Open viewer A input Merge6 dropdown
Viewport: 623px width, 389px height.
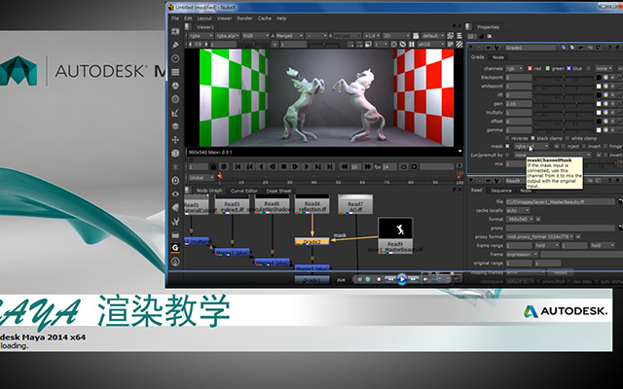290,36
